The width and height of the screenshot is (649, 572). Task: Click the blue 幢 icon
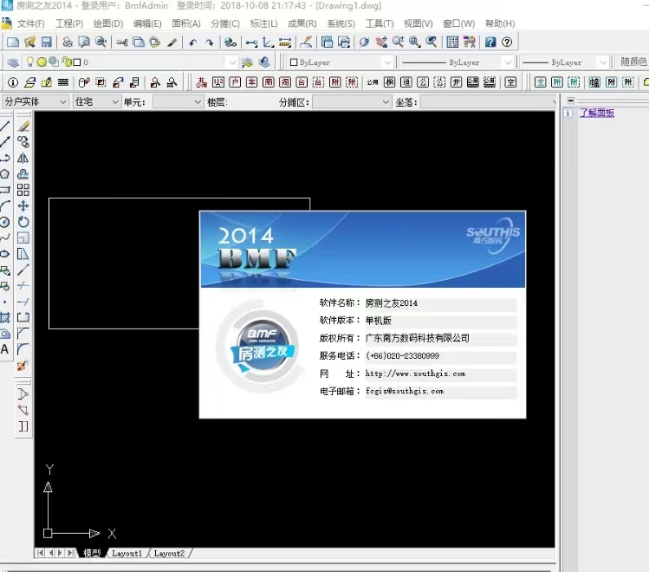(594, 82)
